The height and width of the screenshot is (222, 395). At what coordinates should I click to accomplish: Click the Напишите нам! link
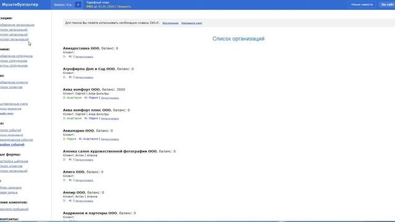tap(192, 23)
